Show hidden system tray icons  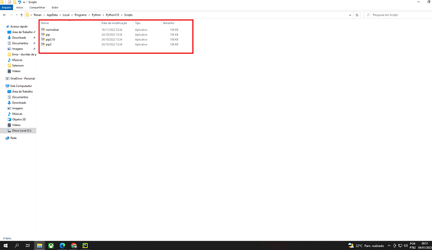coord(389,246)
